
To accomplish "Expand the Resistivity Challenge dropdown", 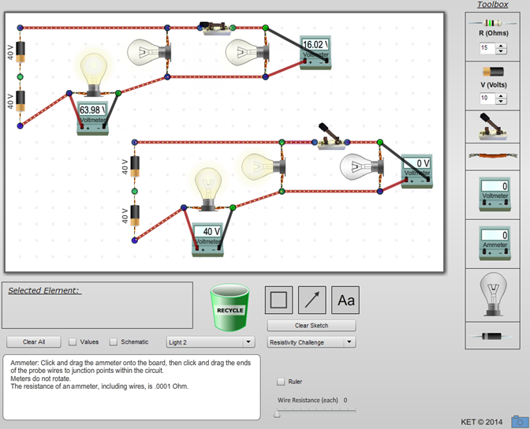I will 312,342.
